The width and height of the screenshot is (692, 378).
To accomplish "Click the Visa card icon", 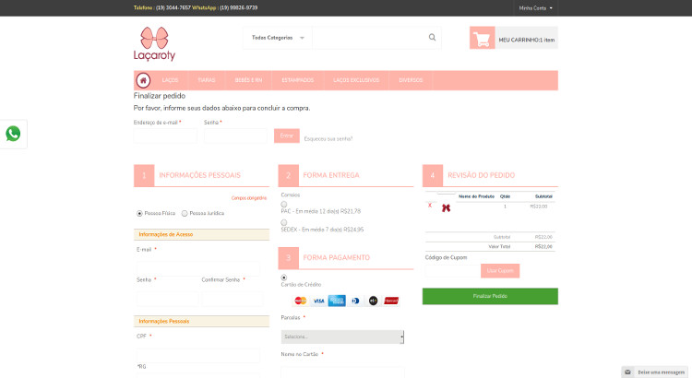I will tap(318, 301).
